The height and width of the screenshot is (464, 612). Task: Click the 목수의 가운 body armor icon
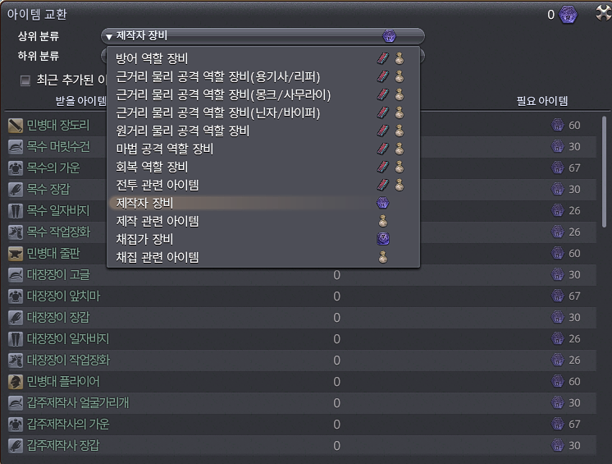[16, 168]
